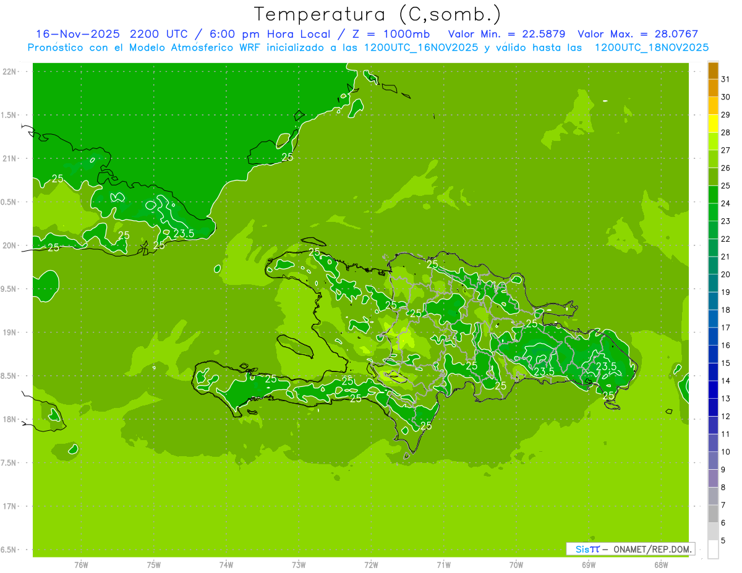
Task: Click the bright yellow swatch between 28 and 29
Action: pyautogui.click(x=713, y=124)
